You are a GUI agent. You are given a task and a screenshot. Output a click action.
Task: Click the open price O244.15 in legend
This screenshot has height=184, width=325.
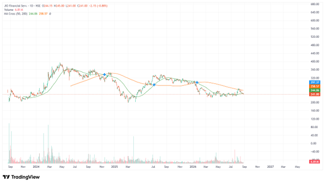pyautogui.click(x=47, y=6)
